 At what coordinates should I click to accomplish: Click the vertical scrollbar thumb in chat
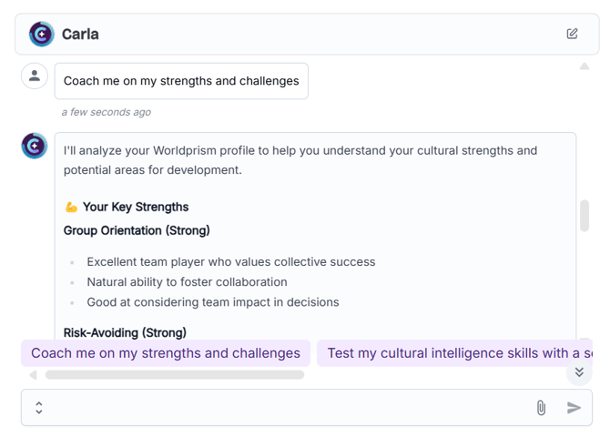[x=585, y=216]
